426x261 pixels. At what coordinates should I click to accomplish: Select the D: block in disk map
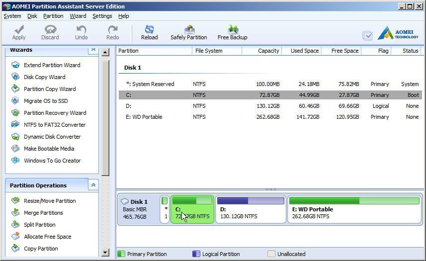point(251,209)
